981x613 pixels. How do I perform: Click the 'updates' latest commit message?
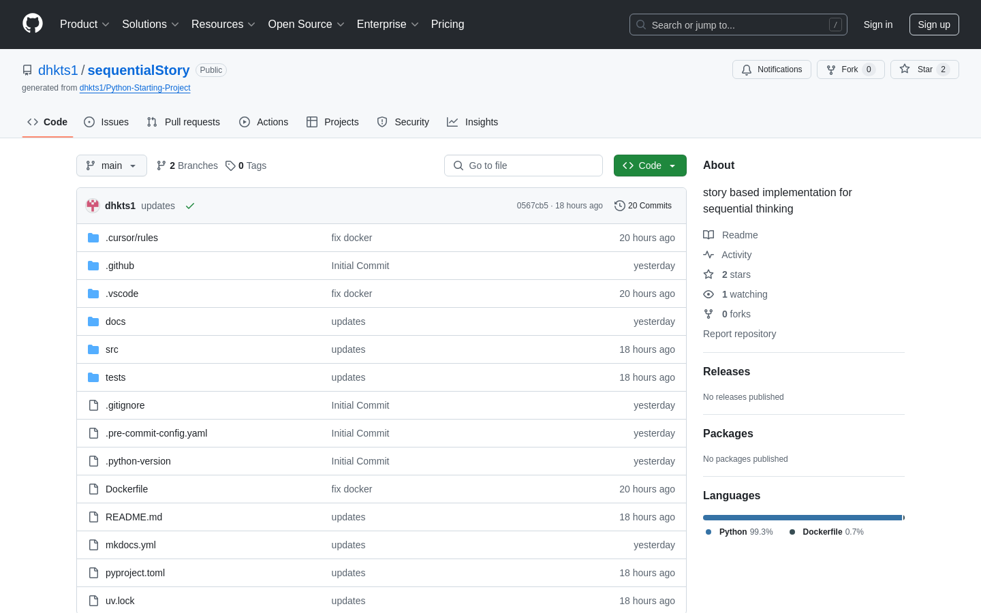coord(158,206)
